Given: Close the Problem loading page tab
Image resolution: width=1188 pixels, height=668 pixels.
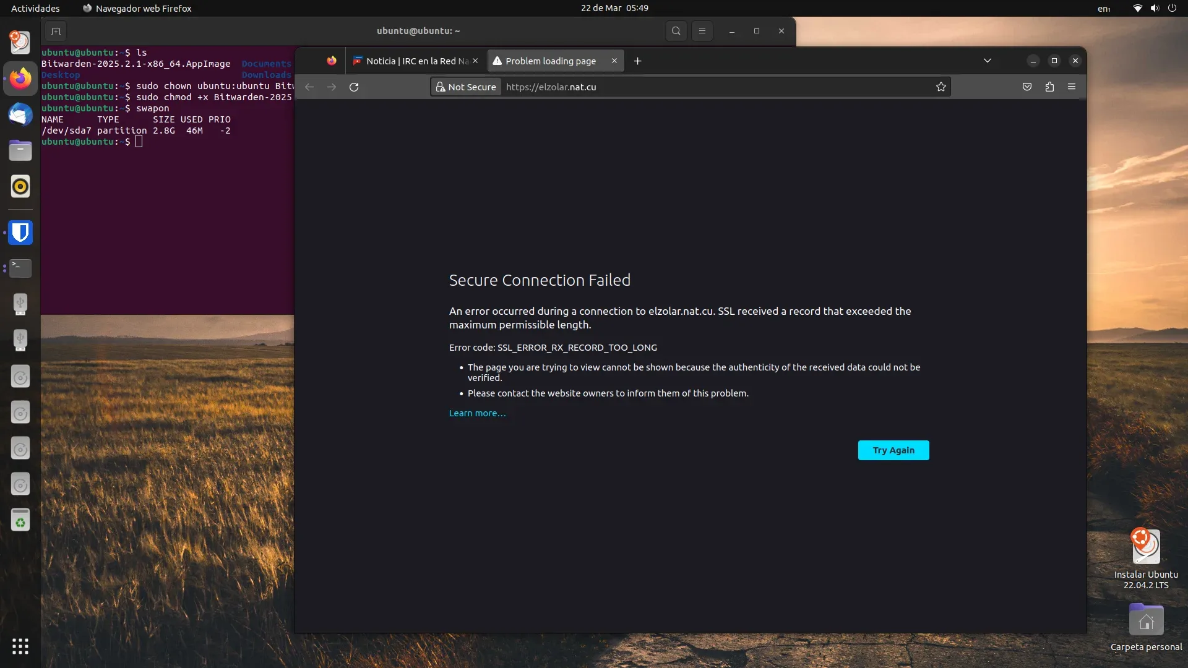Looking at the screenshot, I should 614,61.
